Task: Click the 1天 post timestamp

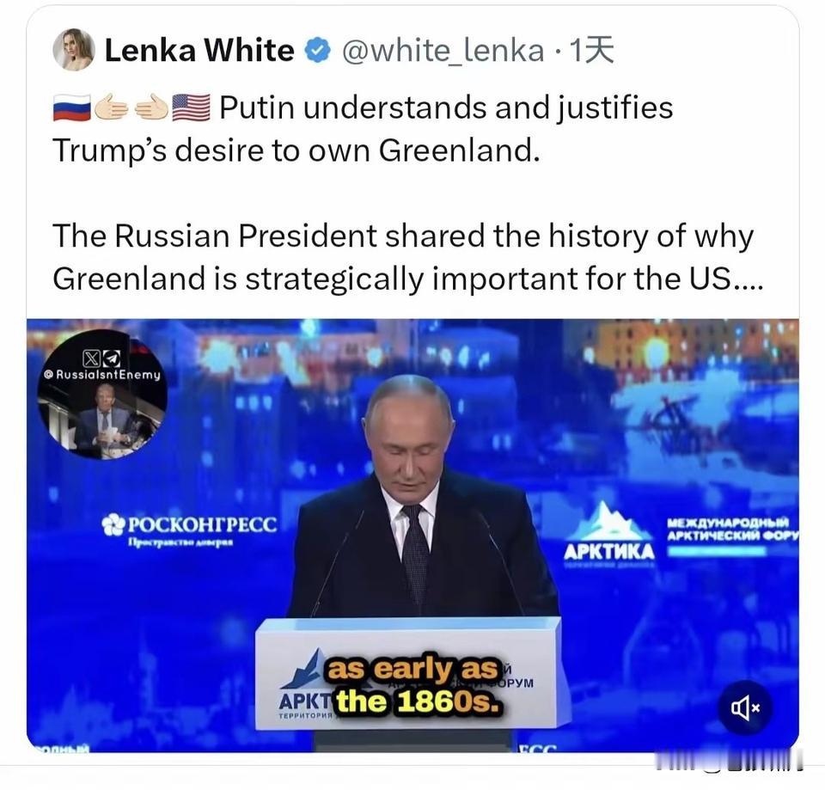Action: pos(592,51)
